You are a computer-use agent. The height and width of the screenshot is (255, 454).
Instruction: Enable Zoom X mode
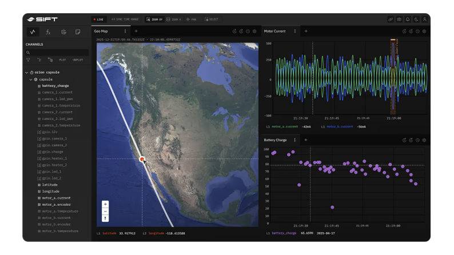point(174,19)
